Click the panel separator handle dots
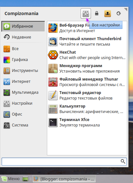 [31, 179]
